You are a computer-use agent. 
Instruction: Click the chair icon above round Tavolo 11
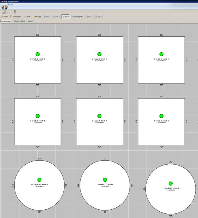pyautogui.click(x=39, y=159)
